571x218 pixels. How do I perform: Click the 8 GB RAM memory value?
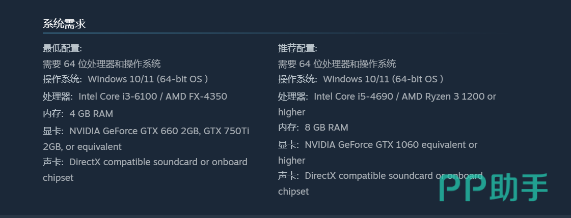click(327, 128)
